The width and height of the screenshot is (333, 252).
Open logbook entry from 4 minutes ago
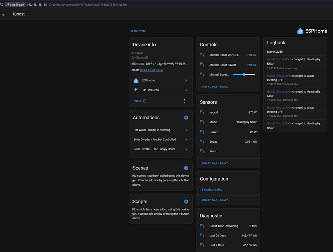[x=295, y=112]
